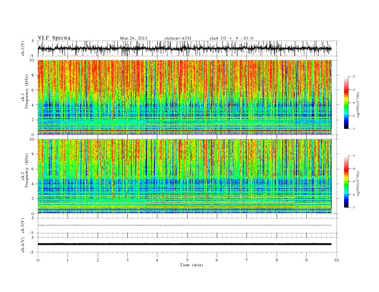
Task: Click the "ch.3(V)" axis label
Action: 23,225
